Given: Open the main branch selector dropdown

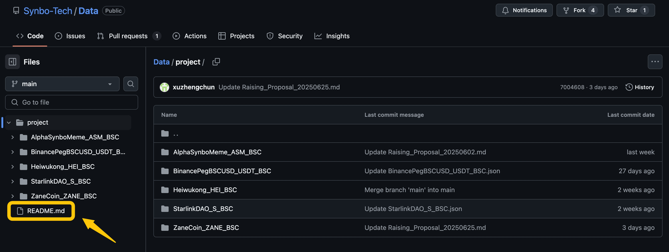Looking at the screenshot, I should coord(62,83).
